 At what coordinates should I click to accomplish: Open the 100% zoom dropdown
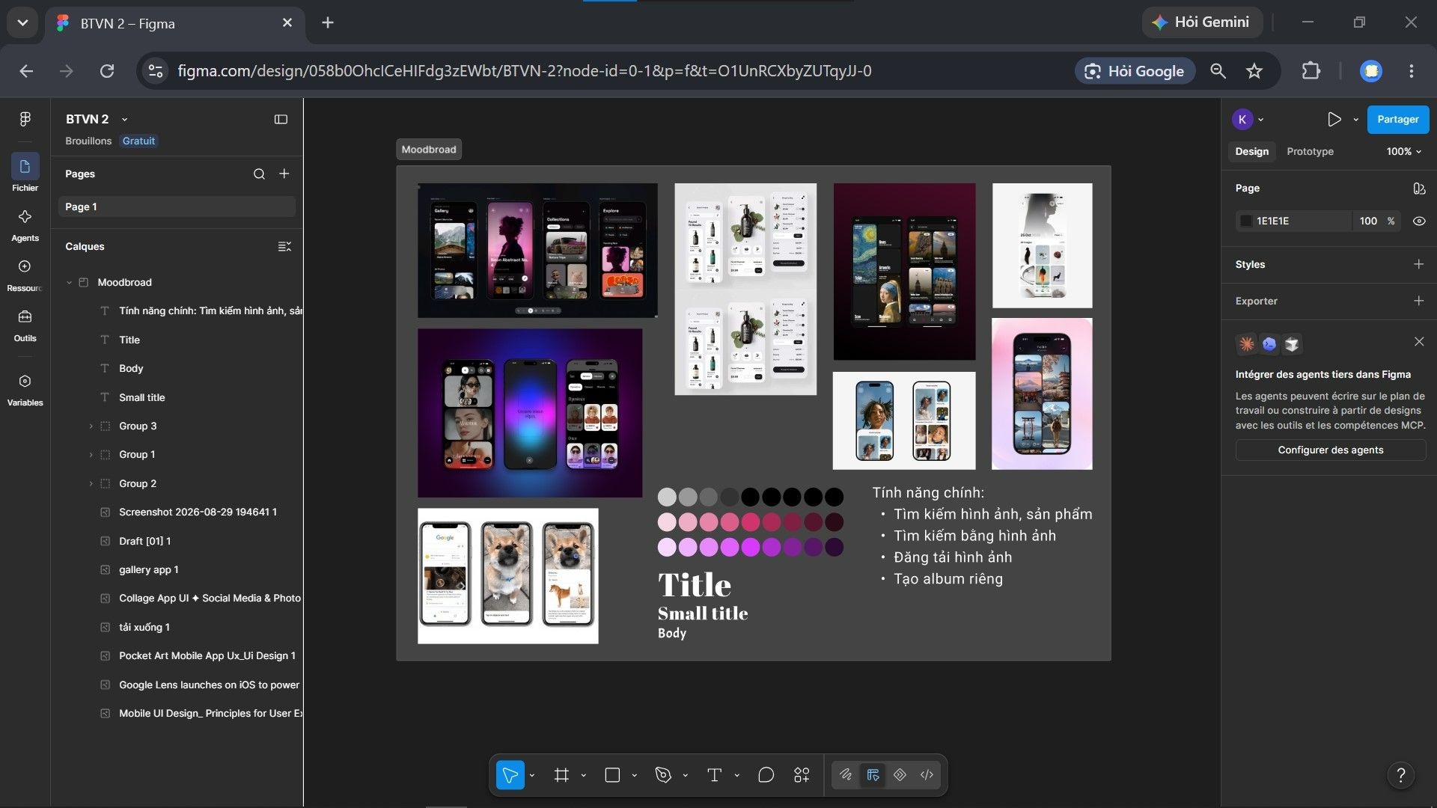tap(1403, 151)
